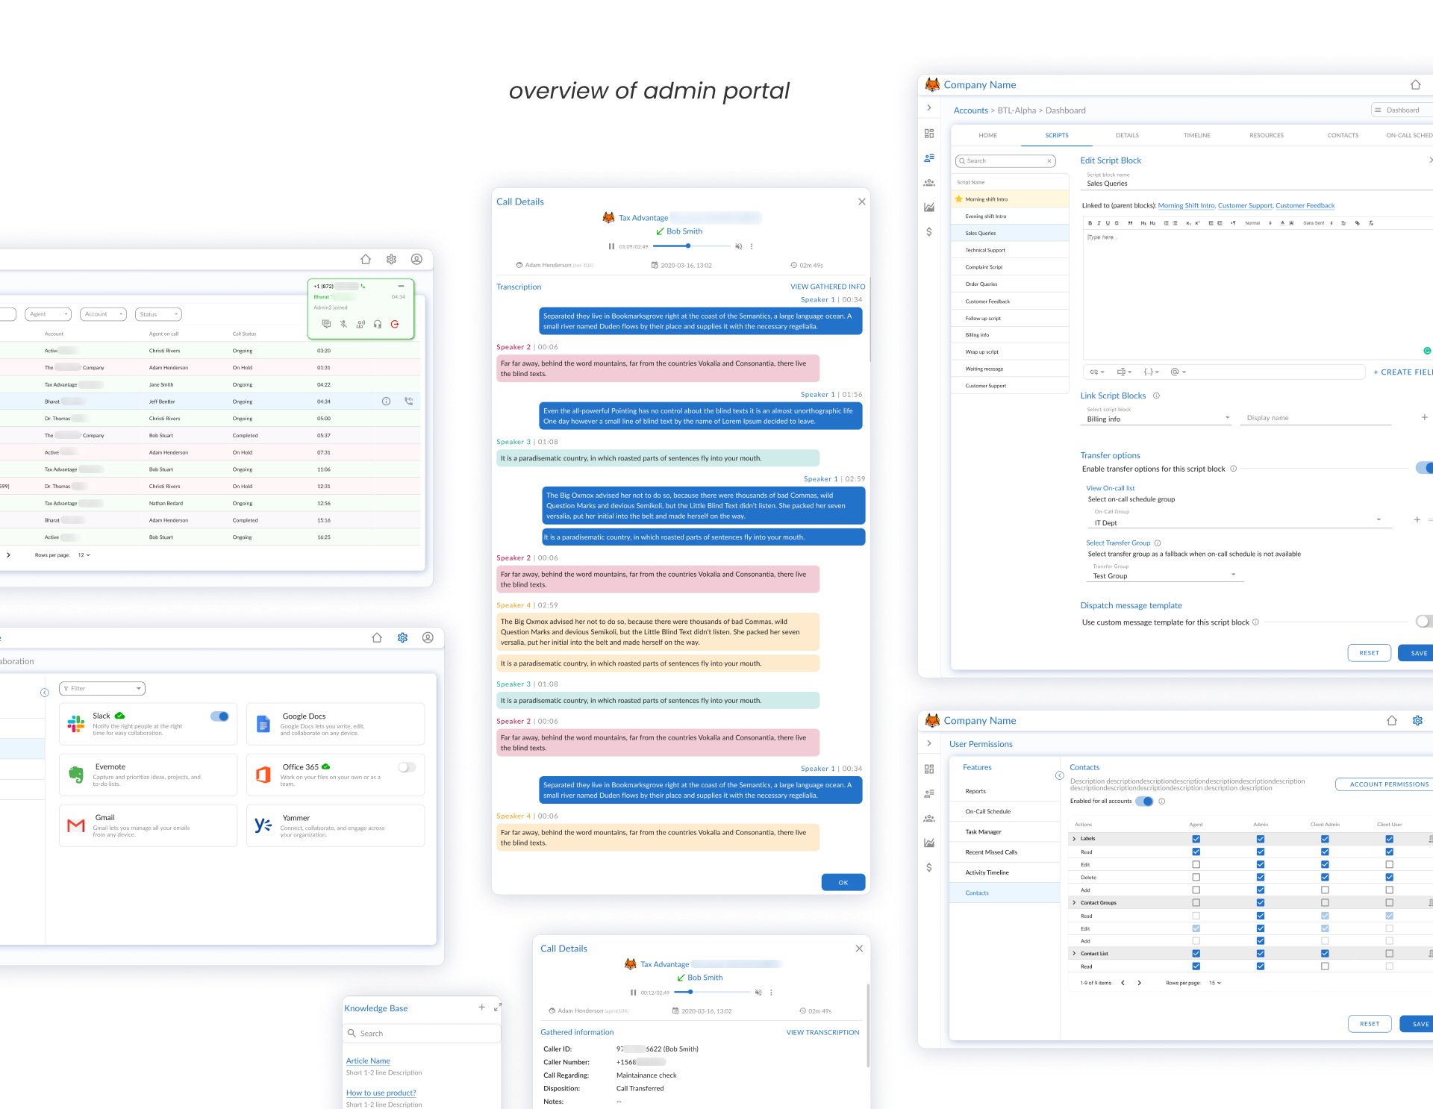Screen dimensions: 1433x1109
Task: Select On-Call Schedule in Features list
Action: click(987, 812)
